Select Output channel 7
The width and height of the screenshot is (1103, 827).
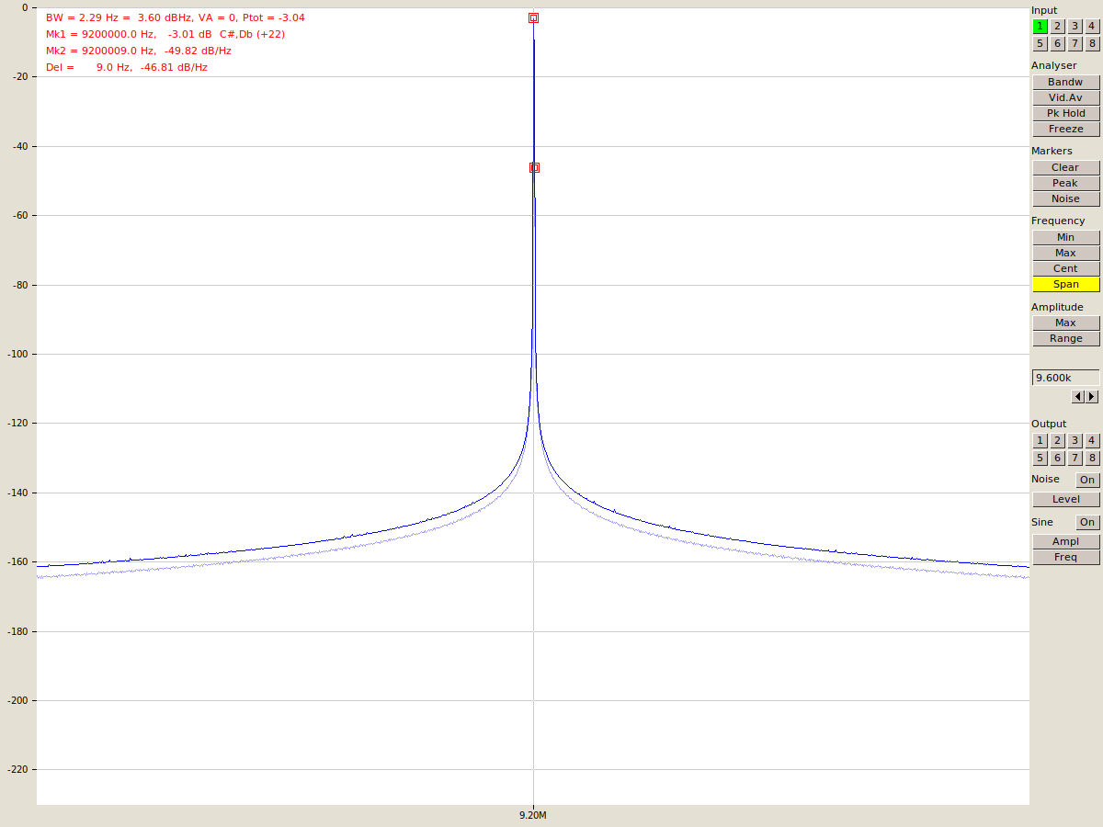click(1075, 458)
